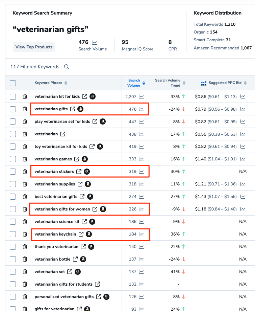Select all keywords with header checkbox
This screenshot has height=311, width=255.
(x=13, y=83)
